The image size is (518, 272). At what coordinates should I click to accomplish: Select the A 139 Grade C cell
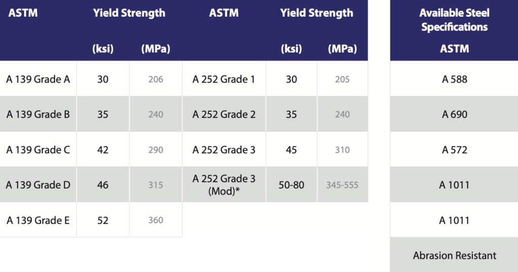38,150
